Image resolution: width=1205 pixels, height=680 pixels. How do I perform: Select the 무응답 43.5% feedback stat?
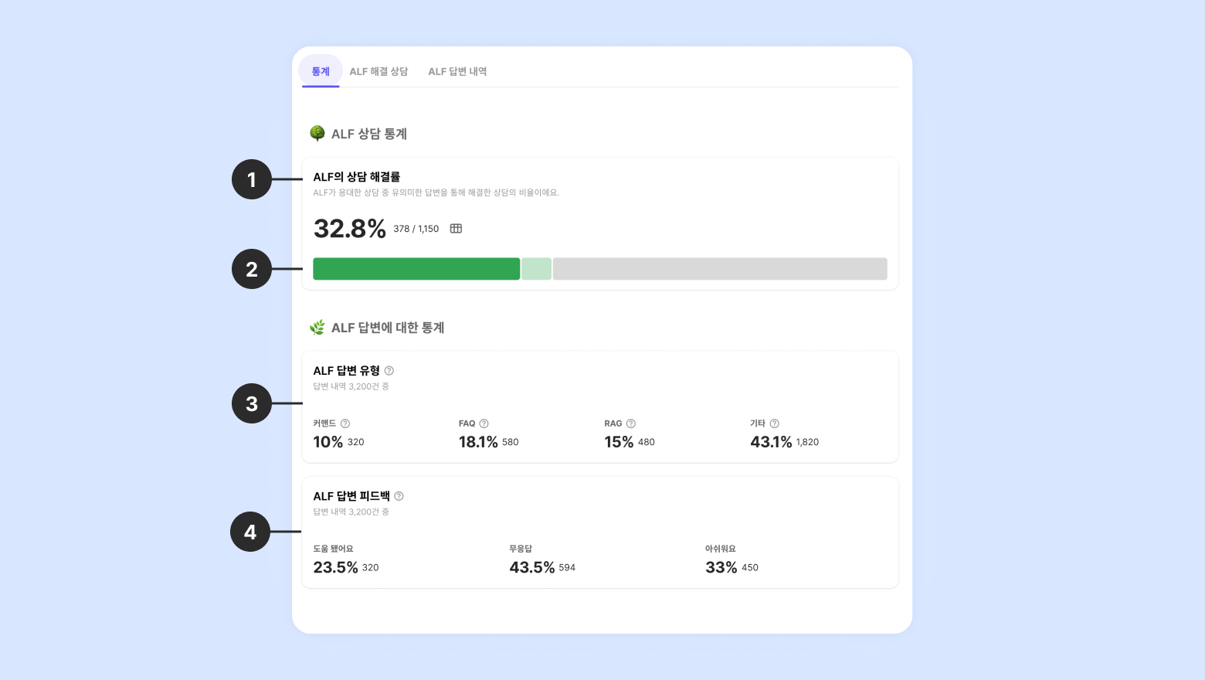click(532, 567)
